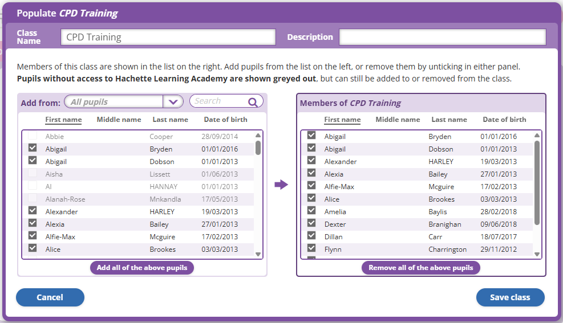Click the Description input field

(442, 37)
